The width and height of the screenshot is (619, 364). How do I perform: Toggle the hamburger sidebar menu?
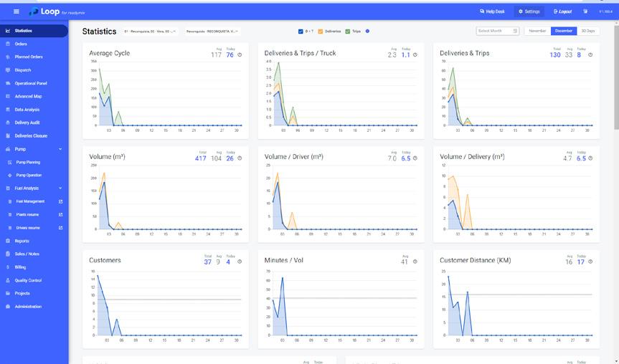tap(16, 11)
